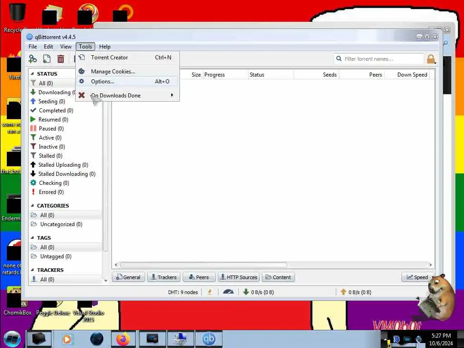Switch to the HTTP Sources tab
Screen dimensions: 464x348
click(x=239, y=277)
